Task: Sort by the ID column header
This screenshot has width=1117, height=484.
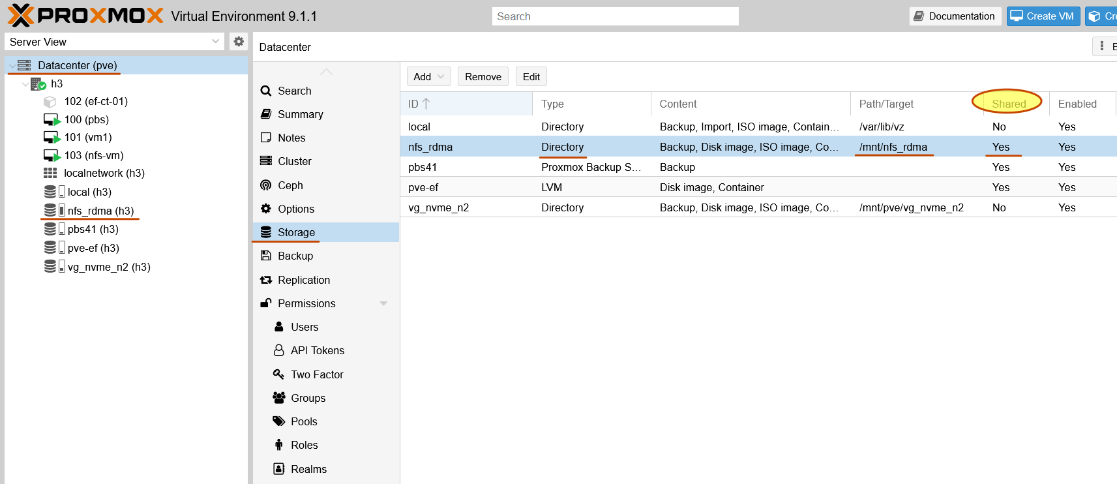Action: (x=466, y=104)
